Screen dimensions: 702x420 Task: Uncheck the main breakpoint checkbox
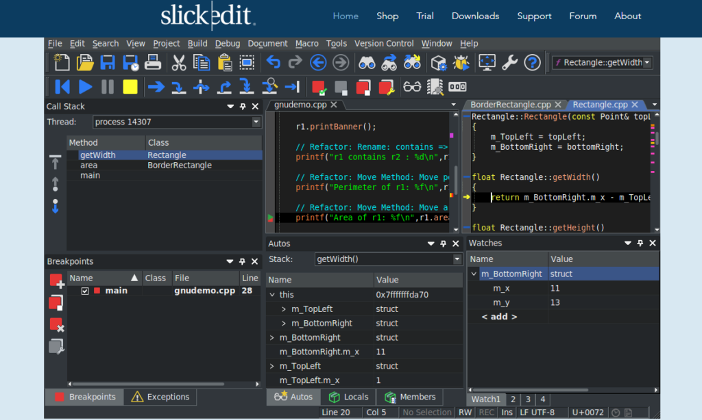pos(85,291)
